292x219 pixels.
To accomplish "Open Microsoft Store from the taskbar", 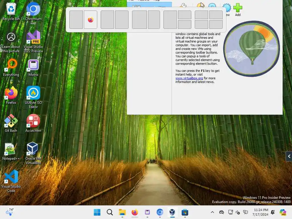I will 185,212.
